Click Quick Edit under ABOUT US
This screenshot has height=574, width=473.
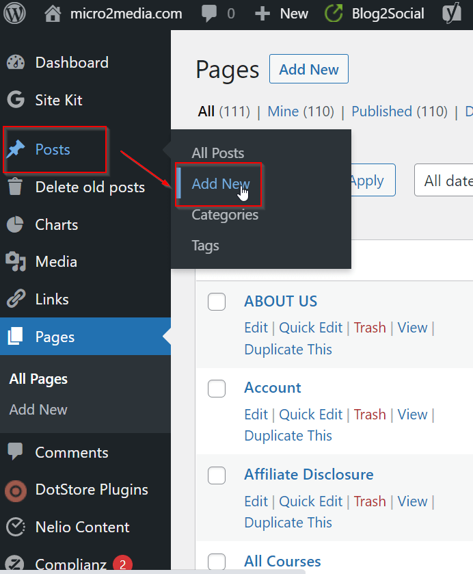click(310, 328)
